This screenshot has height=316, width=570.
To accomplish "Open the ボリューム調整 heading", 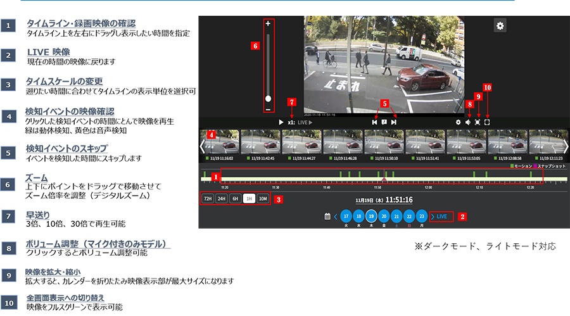I will 96,244.
